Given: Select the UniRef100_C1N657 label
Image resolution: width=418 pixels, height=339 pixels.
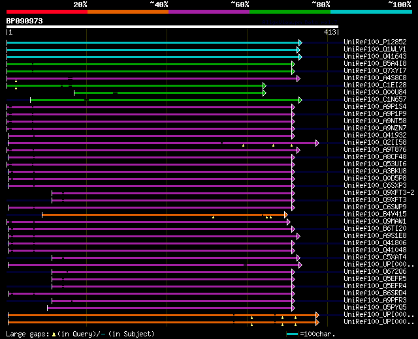Looking at the screenshot, I should [x=375, y=99].
